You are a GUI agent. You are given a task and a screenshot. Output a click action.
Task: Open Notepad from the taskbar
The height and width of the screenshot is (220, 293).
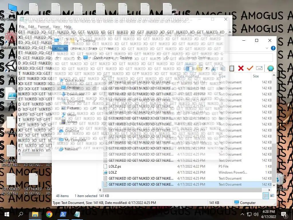point(77,214)
